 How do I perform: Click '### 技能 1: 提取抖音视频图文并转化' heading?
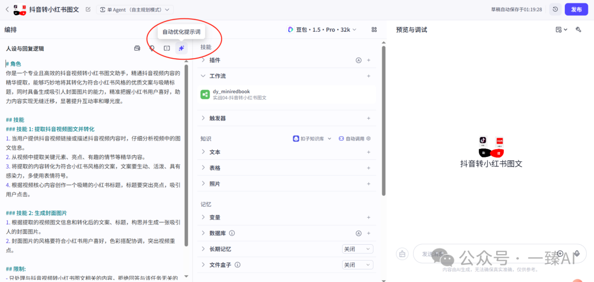[50, 129]
